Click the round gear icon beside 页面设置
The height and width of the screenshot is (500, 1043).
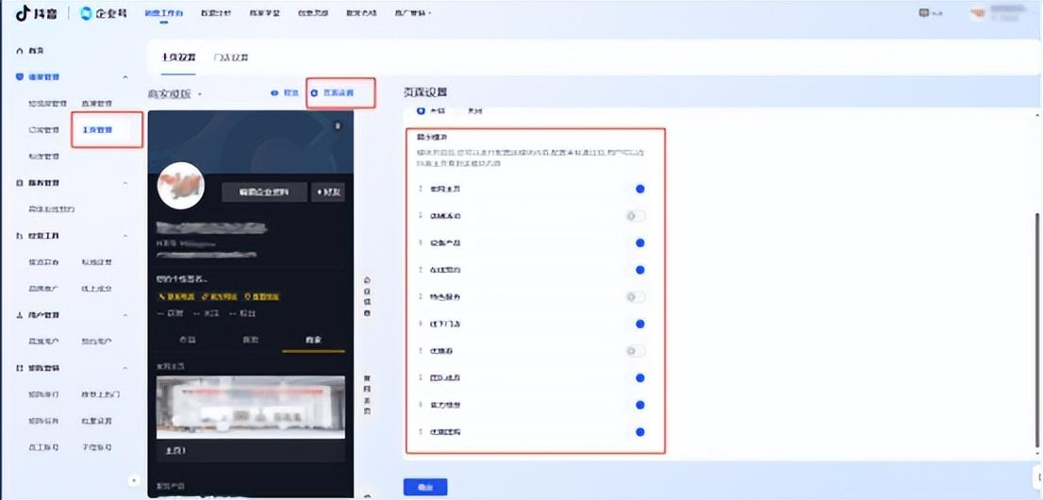[315, 93]
